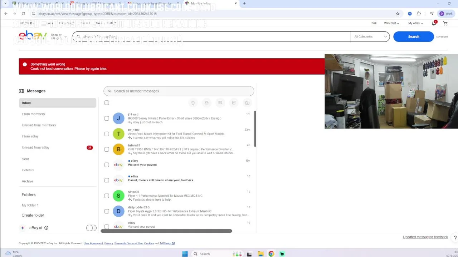Expand the Shop by category menu
Screen dimensions: 458x257
pyautogui.click(x=58, y=36)
